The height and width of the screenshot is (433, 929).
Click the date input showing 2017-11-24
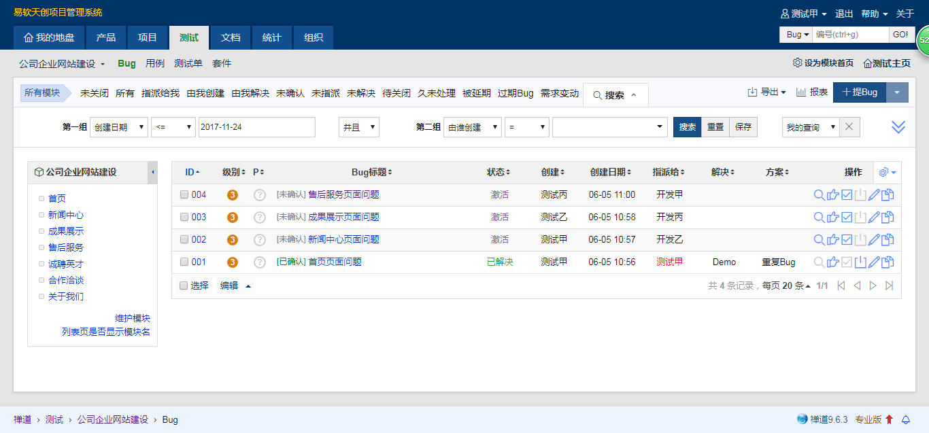(x=256, y=127)
